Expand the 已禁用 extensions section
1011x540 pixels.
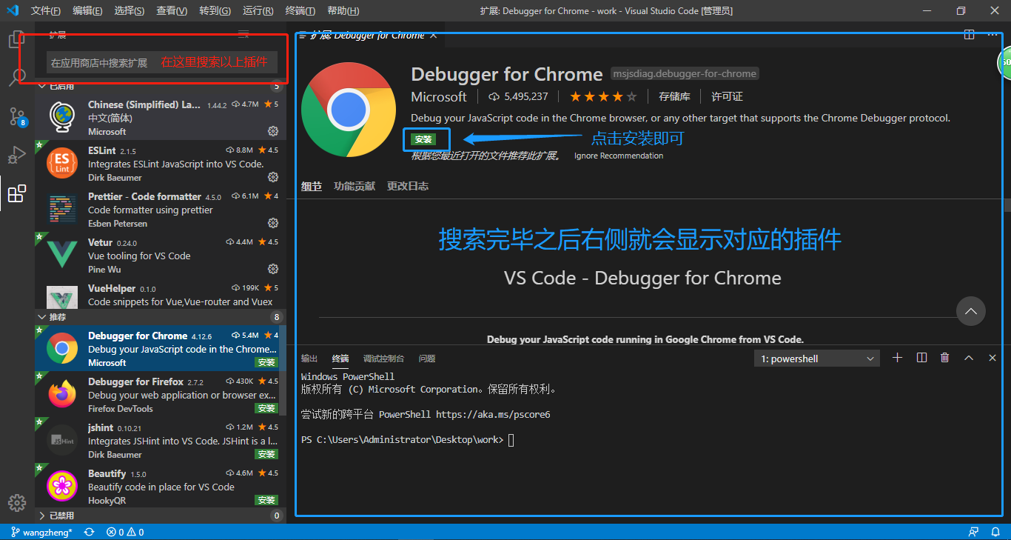coord(42,516)
